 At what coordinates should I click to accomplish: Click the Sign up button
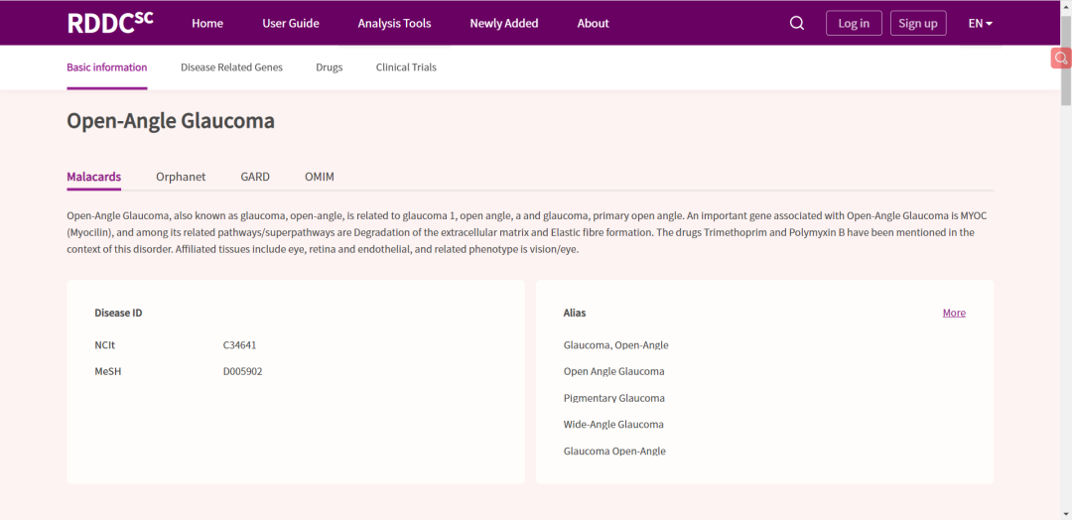pos(917,24)
